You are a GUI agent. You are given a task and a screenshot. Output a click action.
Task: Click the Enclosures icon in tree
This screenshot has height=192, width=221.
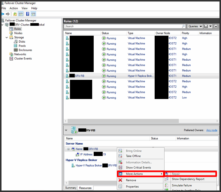pyautogui.click(x=16, y=50)
